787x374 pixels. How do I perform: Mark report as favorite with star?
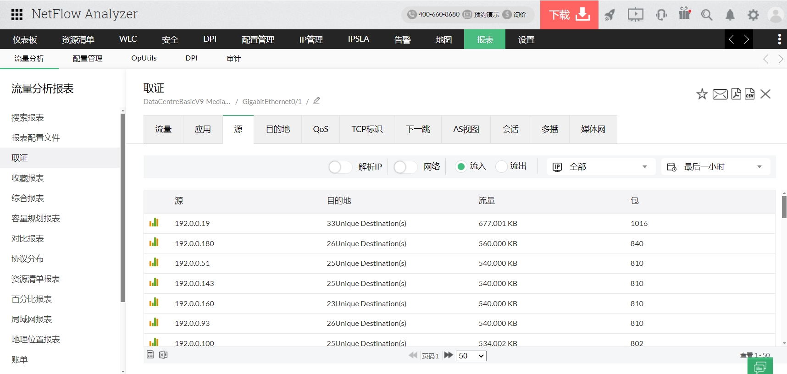tap(702, 94)
